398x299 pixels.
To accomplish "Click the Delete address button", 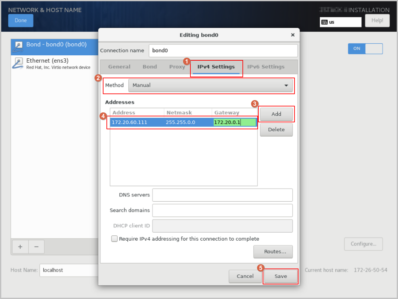I will tap(276, 130).
